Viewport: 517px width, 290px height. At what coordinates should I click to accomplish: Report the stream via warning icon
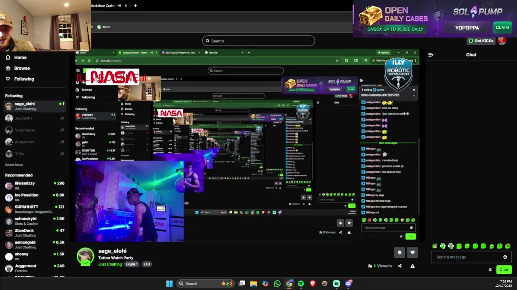coord(412,266)
